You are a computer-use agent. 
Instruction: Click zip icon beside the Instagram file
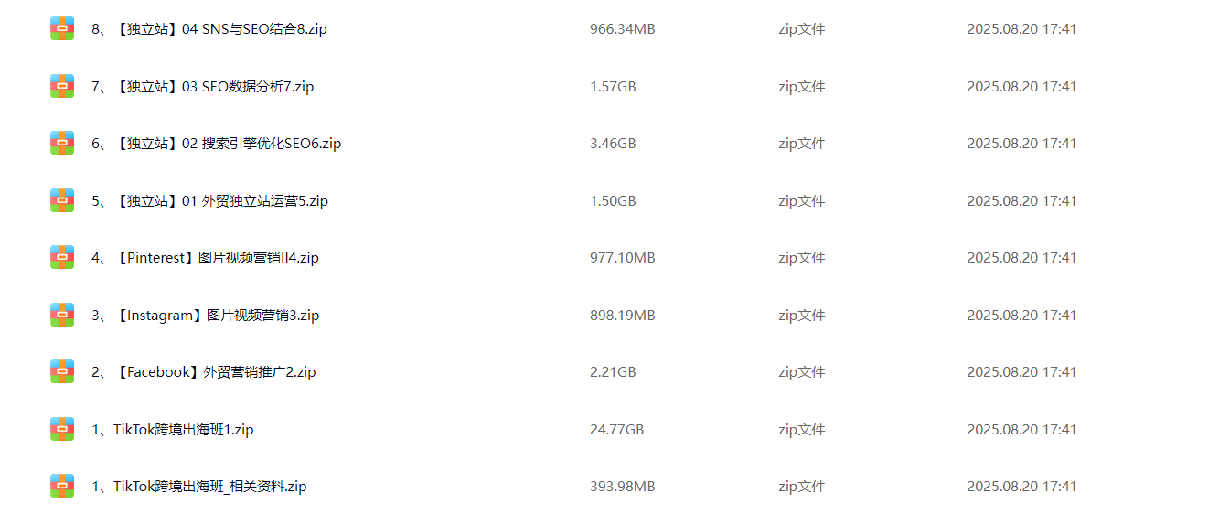62,316
